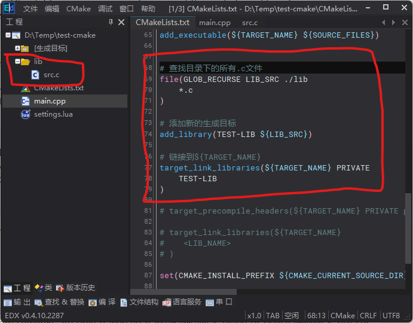Viewport: 413px width, 323px height.
Task: Open the 串口 serial panel
Action: coord(219,302)
